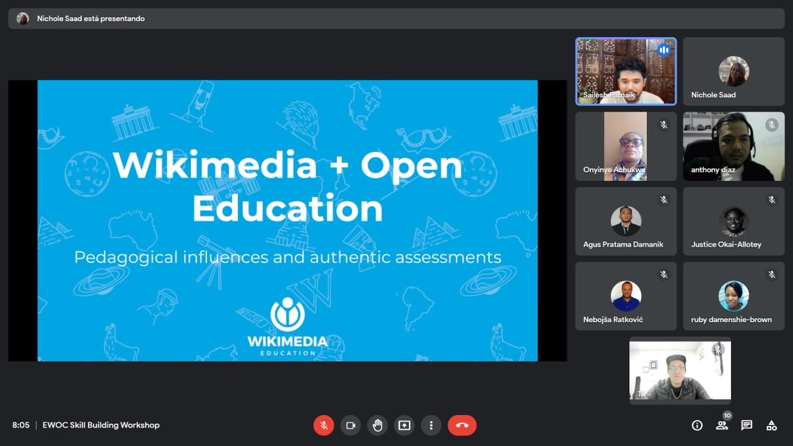The height and width of the screenshot is (446, 793).
Task: Click the audio activity indicator on Sailesh Patnaik's tile
Action: [664, 50]
